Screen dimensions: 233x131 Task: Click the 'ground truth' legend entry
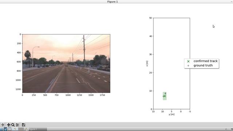(203, 65)
